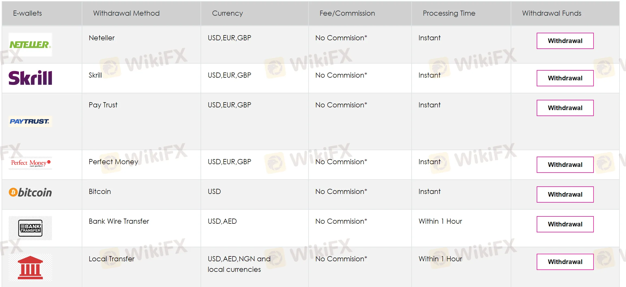This screenshot has height=287, width=626.
Task: Select the PayTrust logo
Action: pos(30,121)
